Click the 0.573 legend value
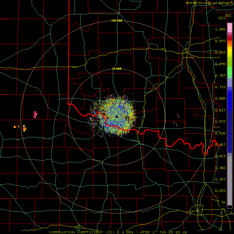The image size is (234, 234). point(220,122)
